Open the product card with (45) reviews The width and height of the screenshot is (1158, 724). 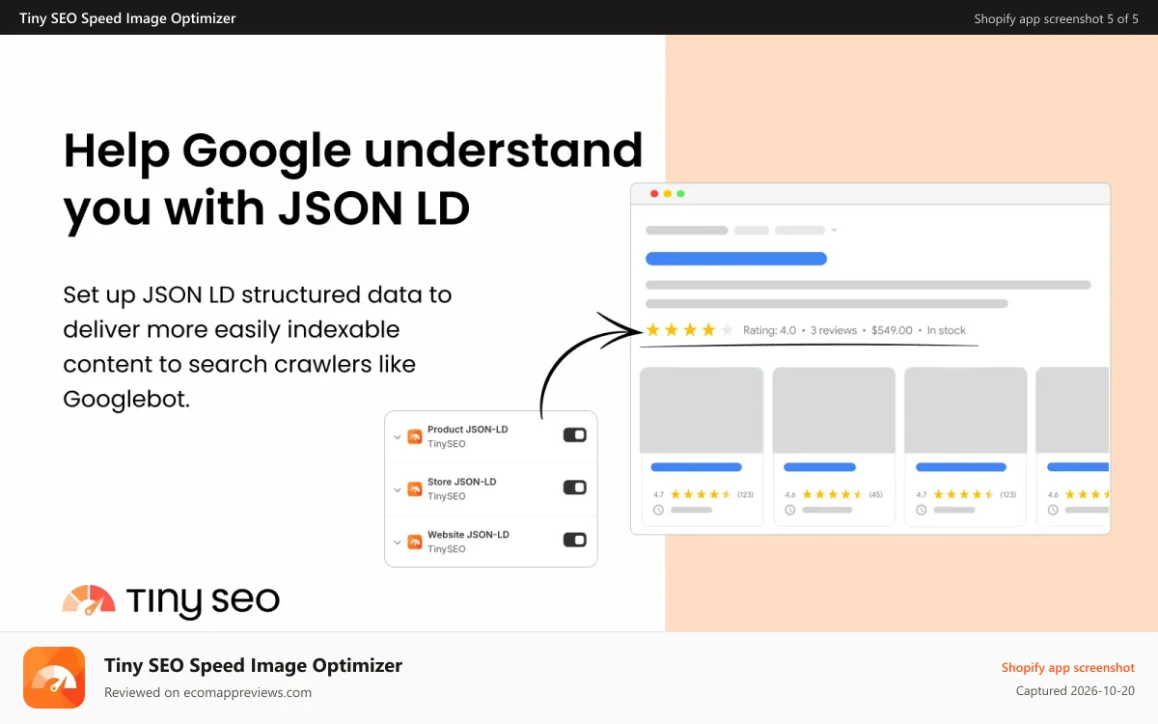click(834, 446)
